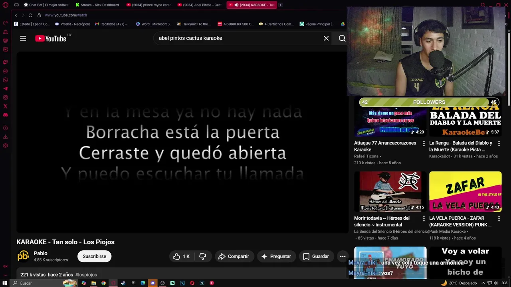The width and height of the screenshot is (511, 287).
Task: Open Pablo channel avatar
Action: (23, 256)
